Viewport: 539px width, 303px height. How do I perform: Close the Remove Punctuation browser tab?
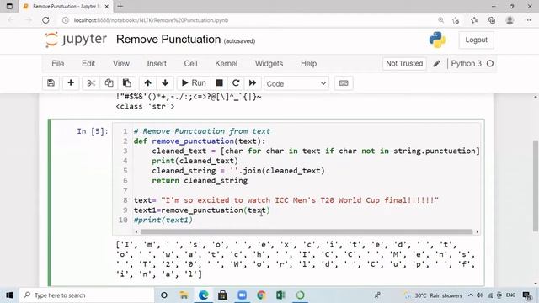coord(107,6)
